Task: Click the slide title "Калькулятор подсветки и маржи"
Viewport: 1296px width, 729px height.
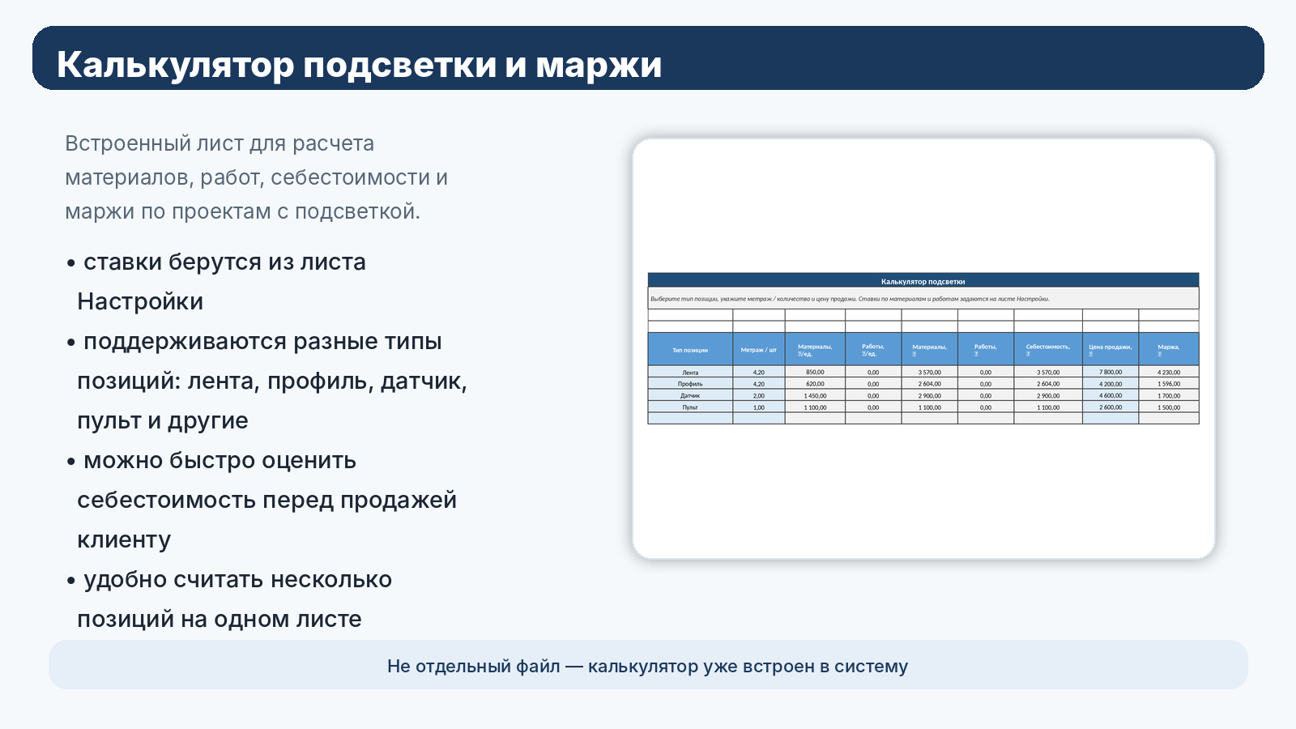Action: (359, 65)
